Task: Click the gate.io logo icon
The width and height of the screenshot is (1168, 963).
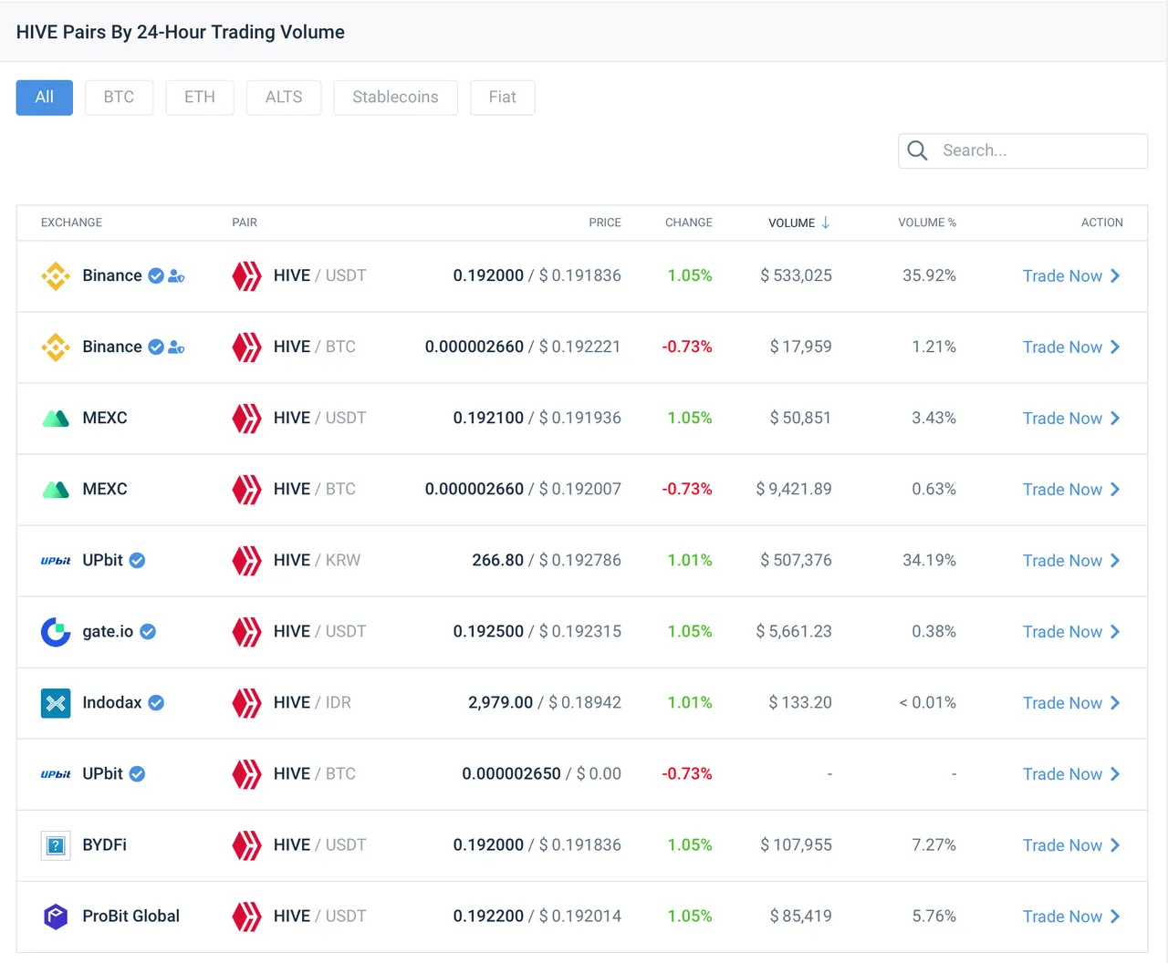Action: pos(56,632)
